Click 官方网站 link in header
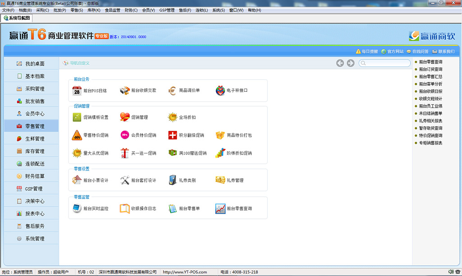Viewport: 462px width, 276px height. click(393, 51)
